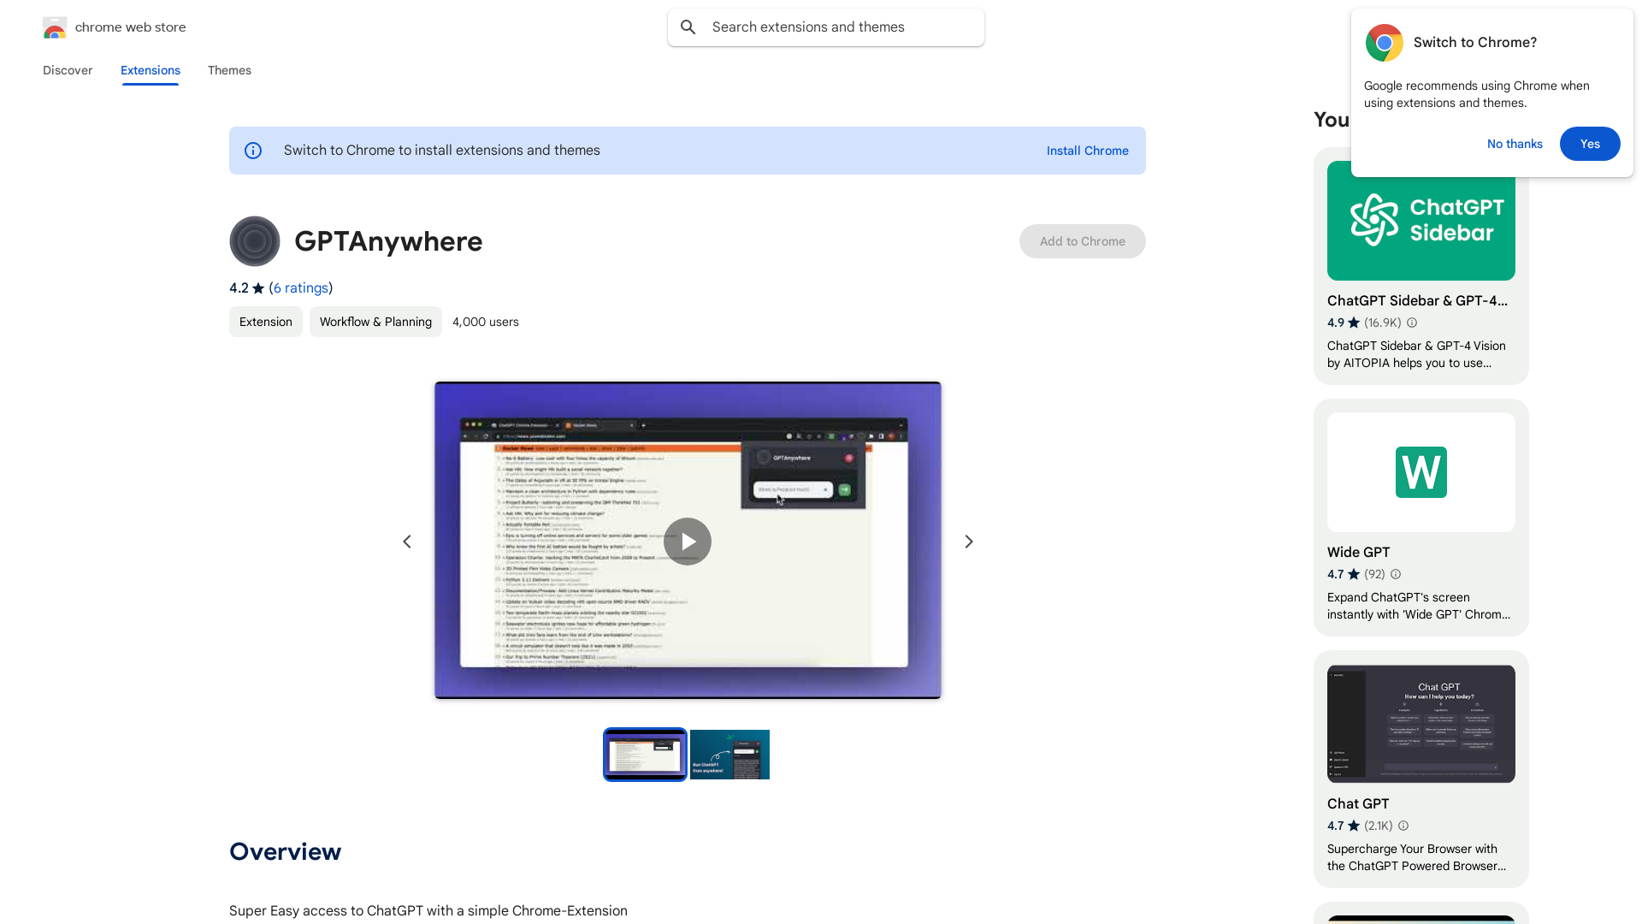
Task: Click the Extension tag chip
Action: coord(266,322)
